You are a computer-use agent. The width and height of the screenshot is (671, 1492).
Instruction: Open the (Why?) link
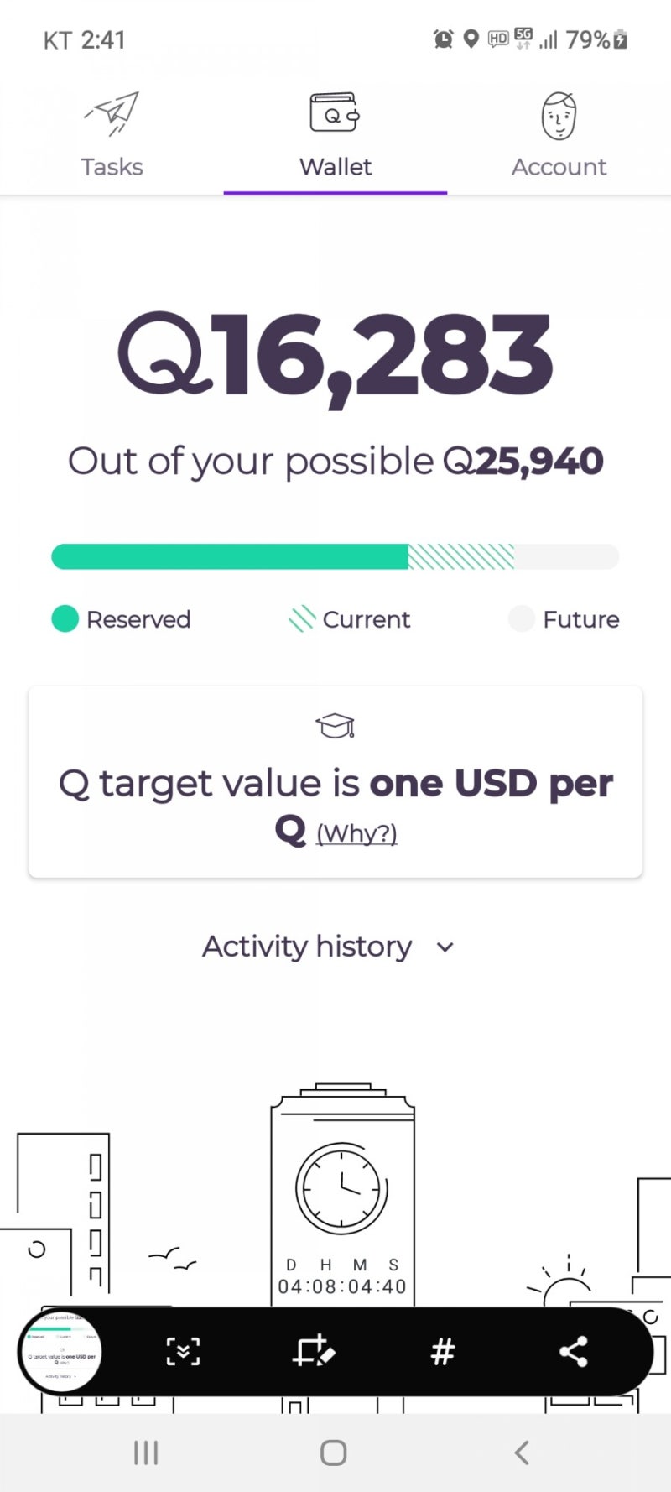point(356,833)
